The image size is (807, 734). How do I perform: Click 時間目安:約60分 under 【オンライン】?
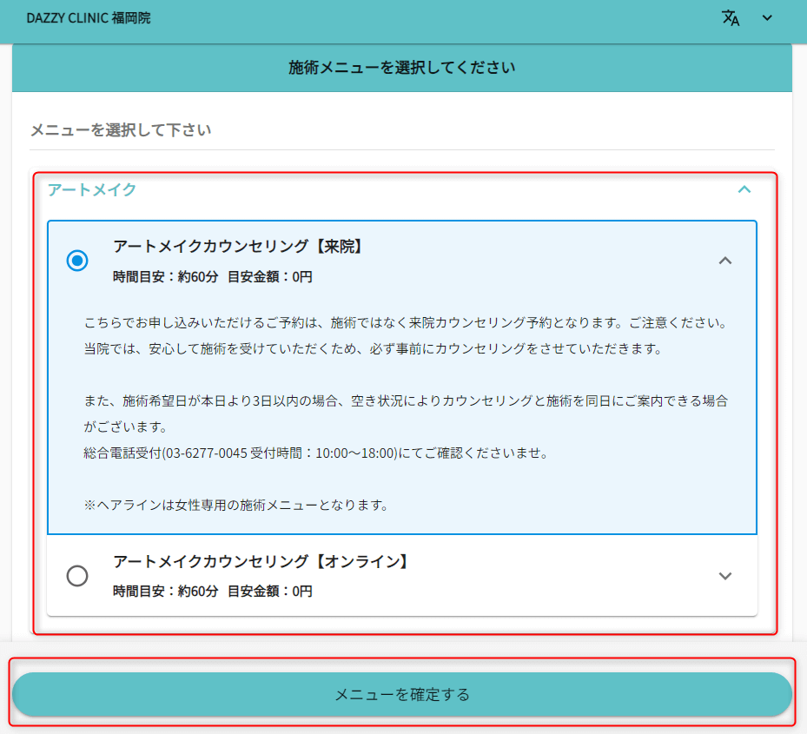click(165, 591)
